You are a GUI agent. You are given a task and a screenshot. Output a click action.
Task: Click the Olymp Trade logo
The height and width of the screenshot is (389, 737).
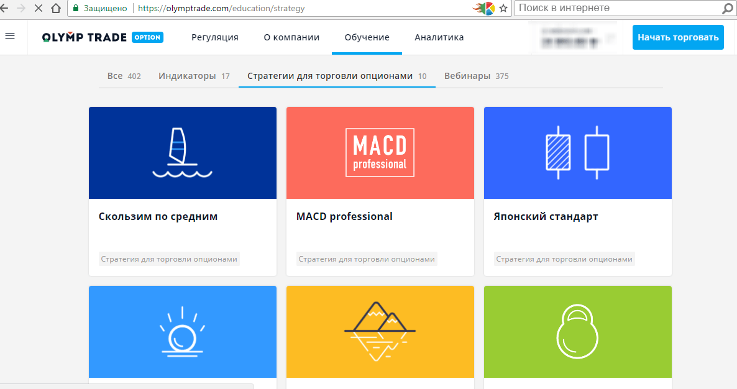pos(84,37)
